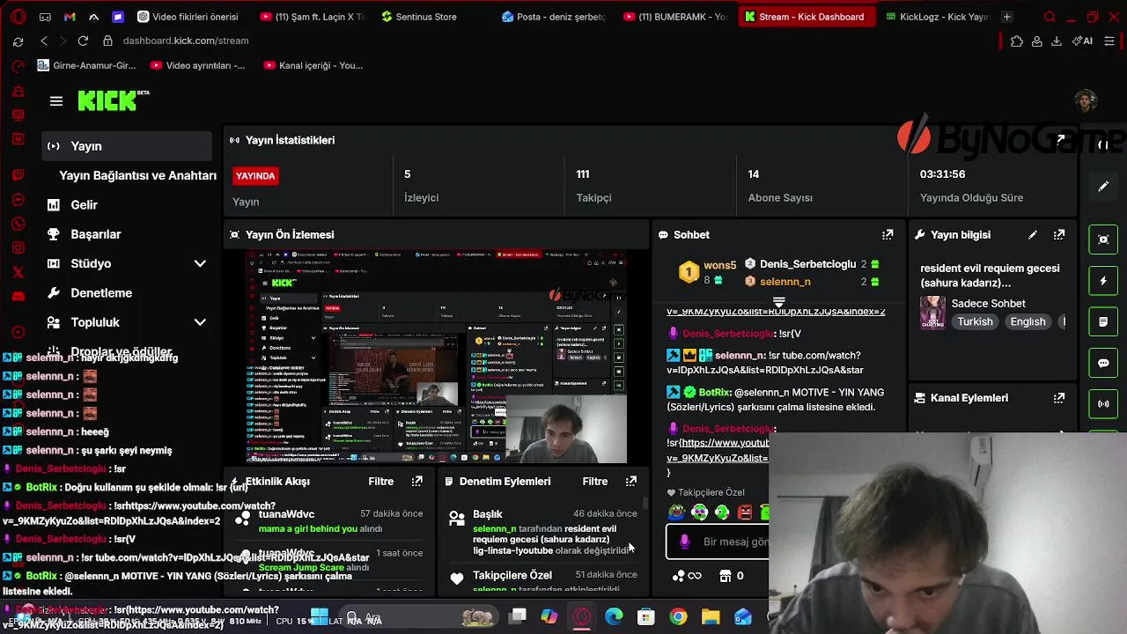Select the red angry face emote
This screenshot has width=1127, height=634.
pyautogui.click(x=745, y=512)
